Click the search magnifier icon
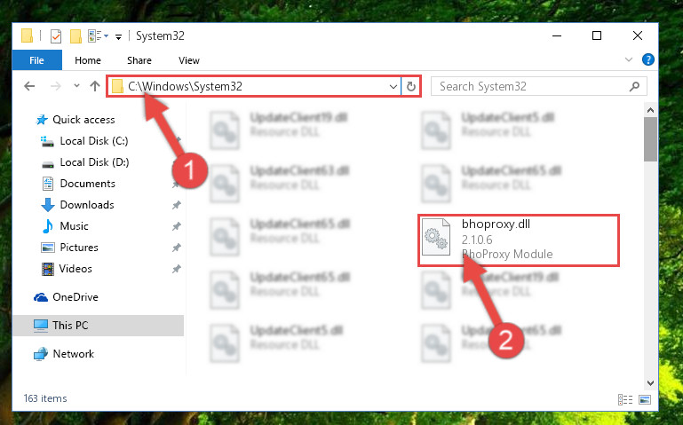This screenshot has height=425, width=683. coord(634,86)
